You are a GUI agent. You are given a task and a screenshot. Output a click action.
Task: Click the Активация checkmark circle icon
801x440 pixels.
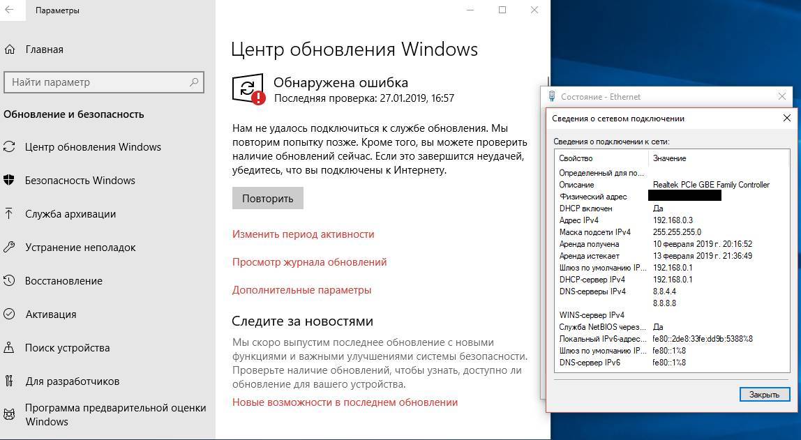click(9, 314)
